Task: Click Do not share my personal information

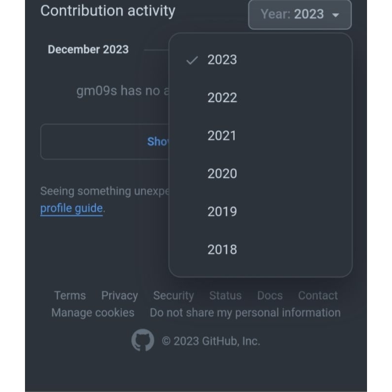Action: [x=245, y=313]
